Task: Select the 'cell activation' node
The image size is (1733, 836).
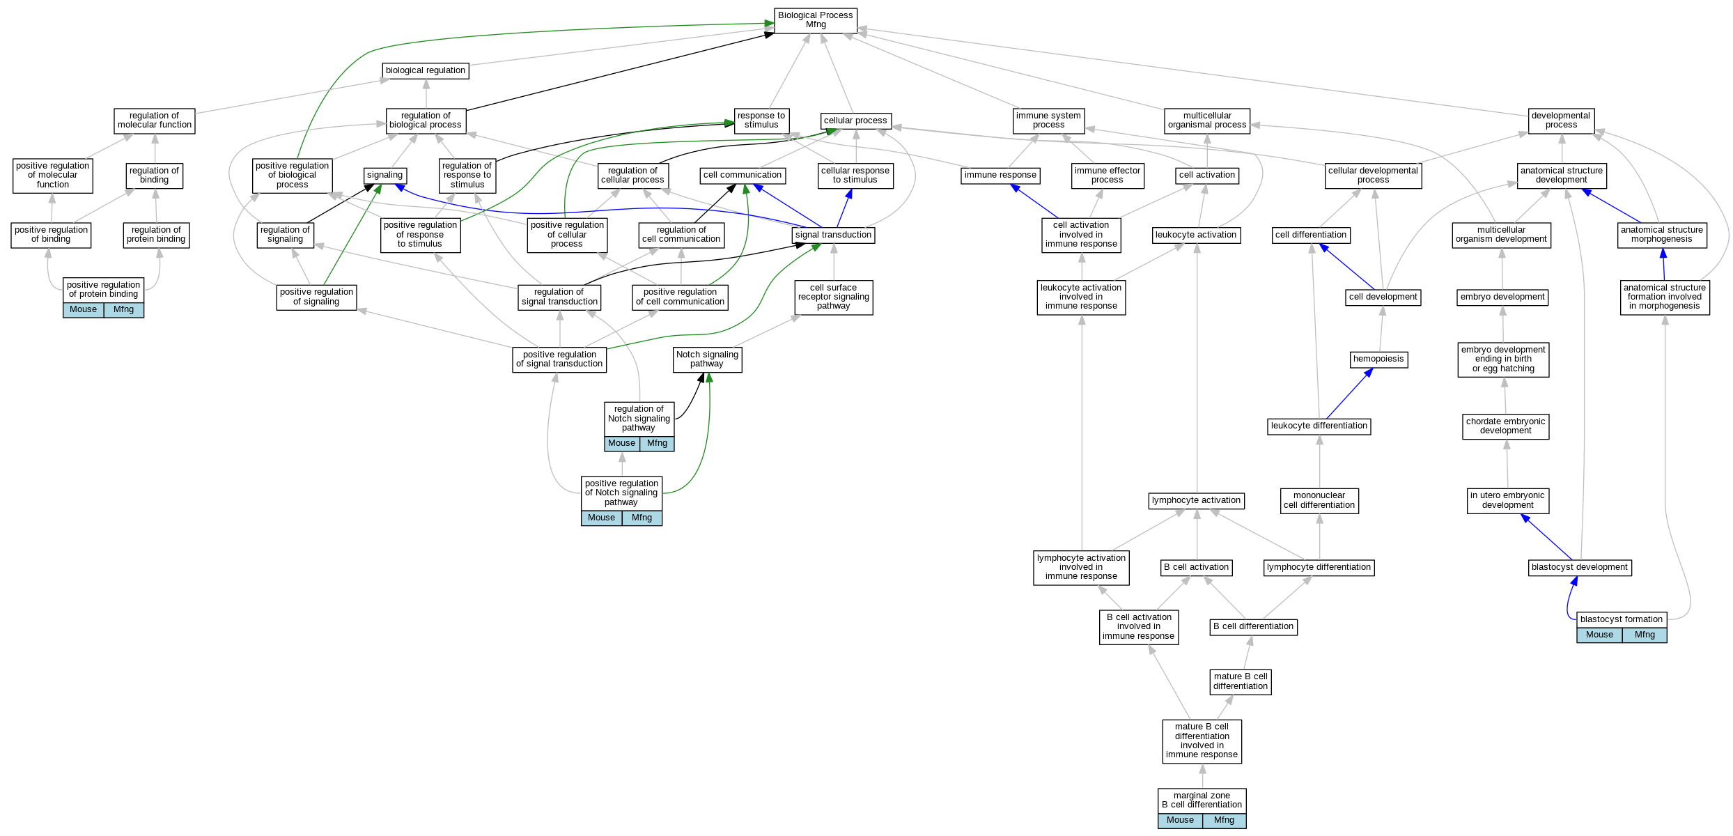Action: 1207,176
